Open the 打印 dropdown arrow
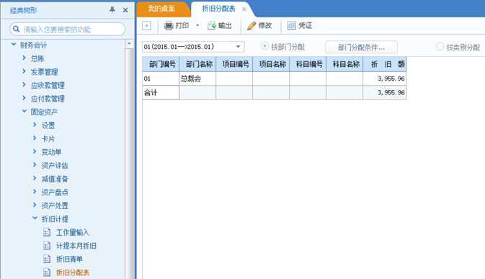This screenshot has width=485, height=279. click(x=197, y=26)
